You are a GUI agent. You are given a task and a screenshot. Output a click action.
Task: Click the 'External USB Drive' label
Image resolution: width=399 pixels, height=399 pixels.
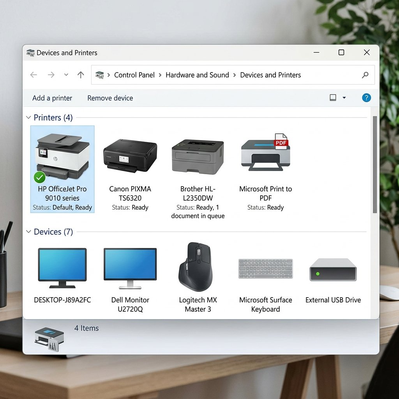pos(333,300)
